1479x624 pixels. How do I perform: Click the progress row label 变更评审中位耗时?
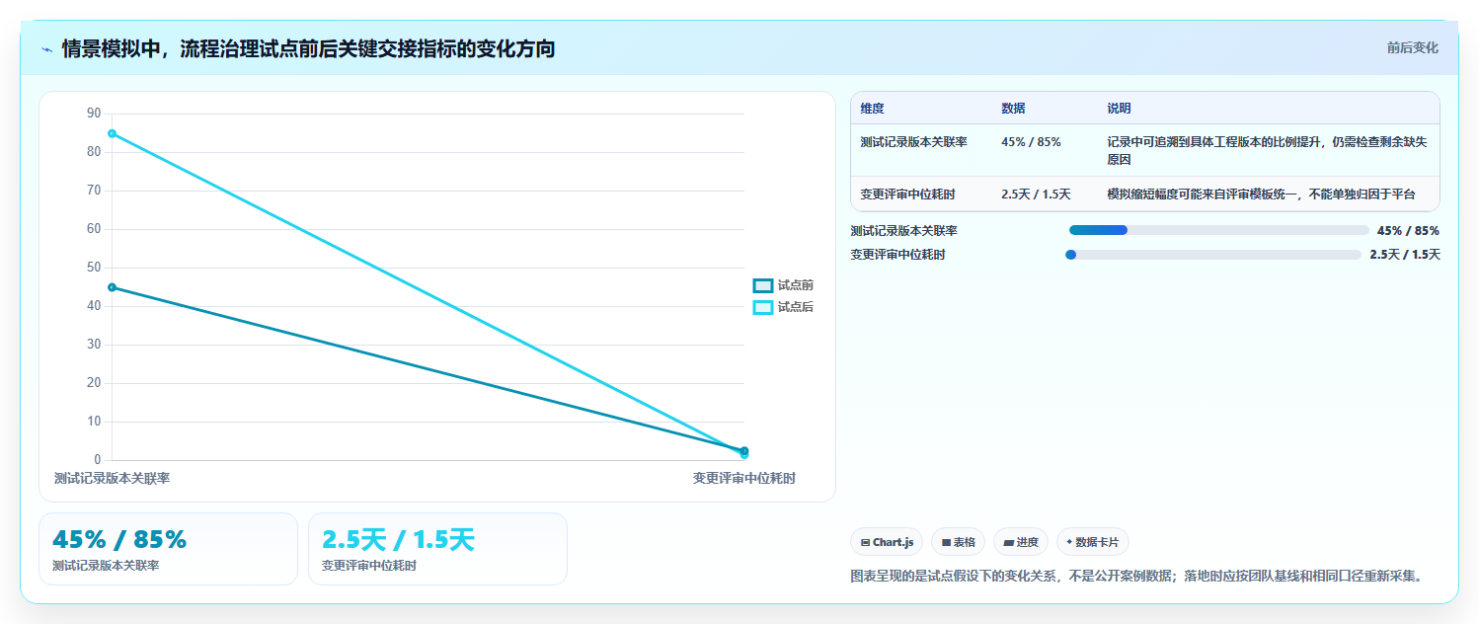tap(897, 255)
